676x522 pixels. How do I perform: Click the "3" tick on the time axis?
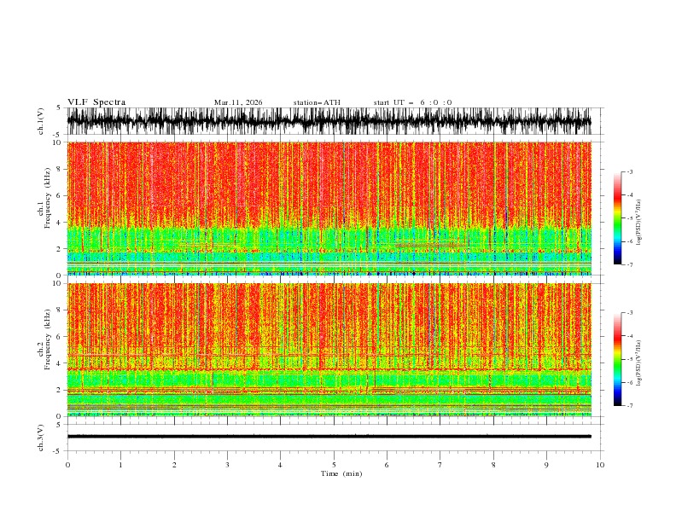227,465
